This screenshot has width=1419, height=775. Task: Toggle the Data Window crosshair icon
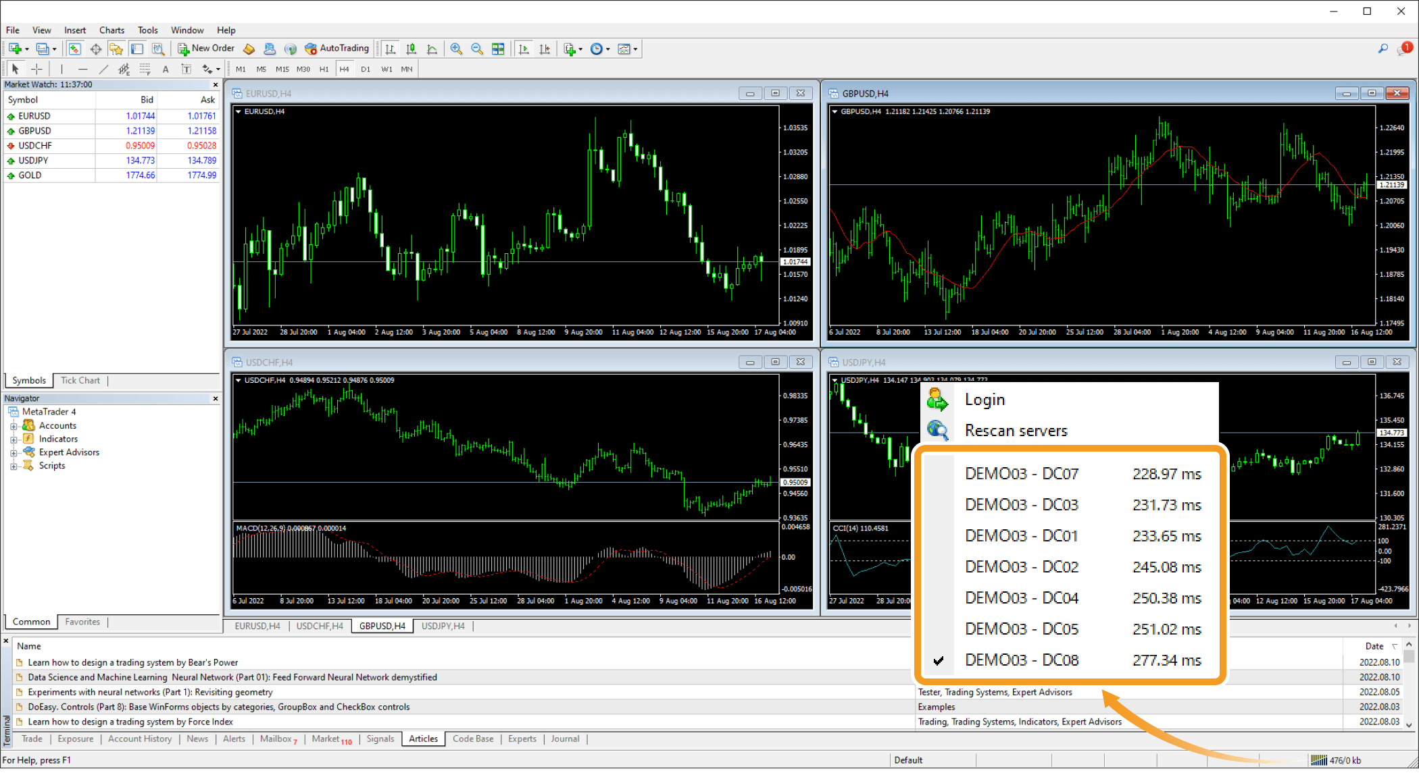(x=95, y=49)
